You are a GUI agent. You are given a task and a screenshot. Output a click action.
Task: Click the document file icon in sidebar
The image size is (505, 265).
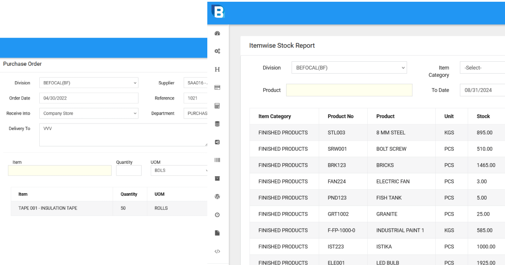[217, 233]
